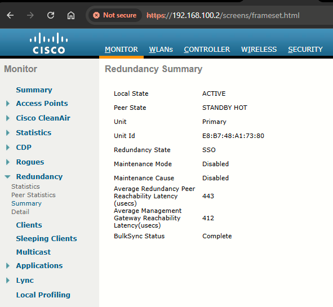The image size is (333, 307).
Task: Collapse the Redundancy section arrow
Action: [x=8, y=177]
